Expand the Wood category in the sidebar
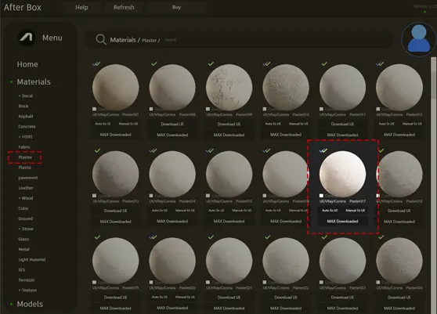Image resolution: width=437 pixels, height=314 pixels. pyautogui.click(x=26, y=198)
